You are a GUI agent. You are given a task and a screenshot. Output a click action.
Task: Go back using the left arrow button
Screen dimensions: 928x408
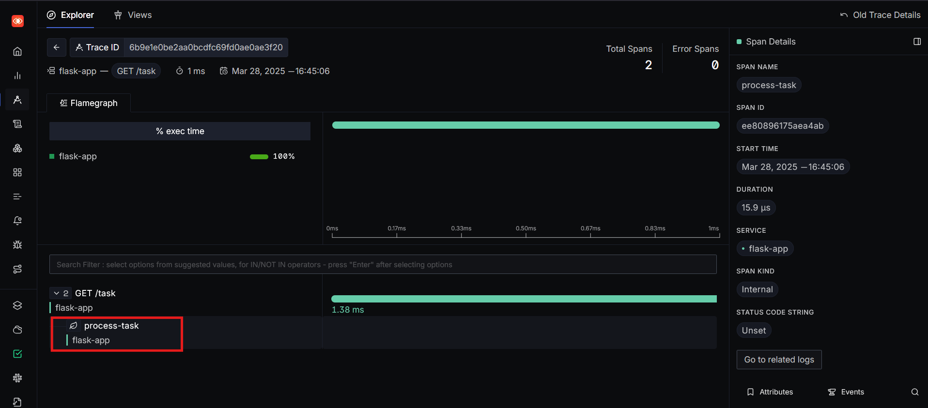(56, 47)
